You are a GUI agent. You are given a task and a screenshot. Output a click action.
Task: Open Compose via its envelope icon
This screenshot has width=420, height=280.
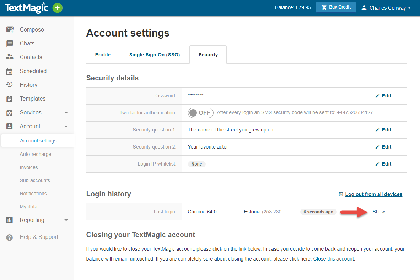(x=10, y=30)
